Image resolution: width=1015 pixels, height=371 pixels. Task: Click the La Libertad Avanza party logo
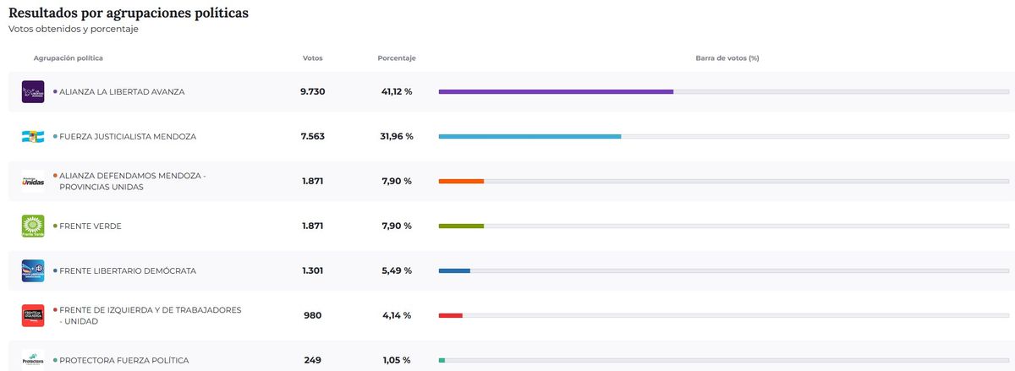click(x=33, y=91)
